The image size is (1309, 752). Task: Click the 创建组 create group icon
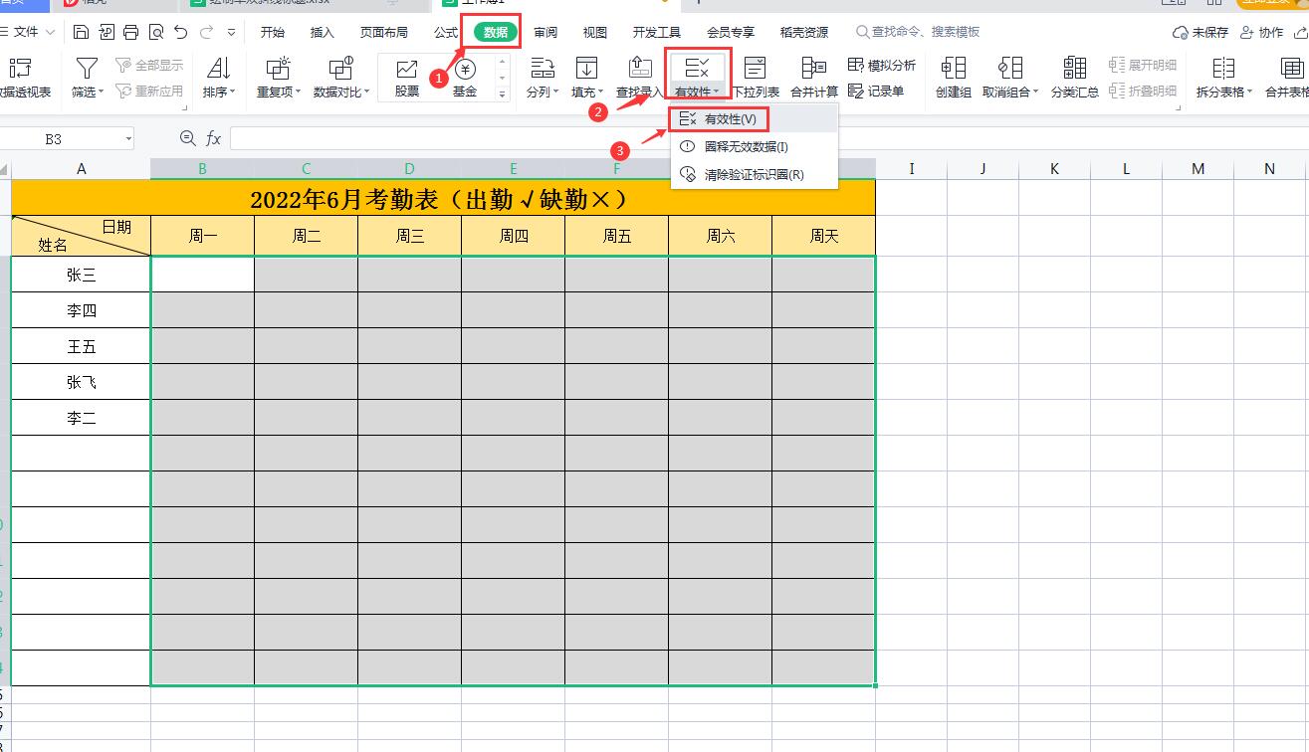pyautogui.click(x=953, y=69)
